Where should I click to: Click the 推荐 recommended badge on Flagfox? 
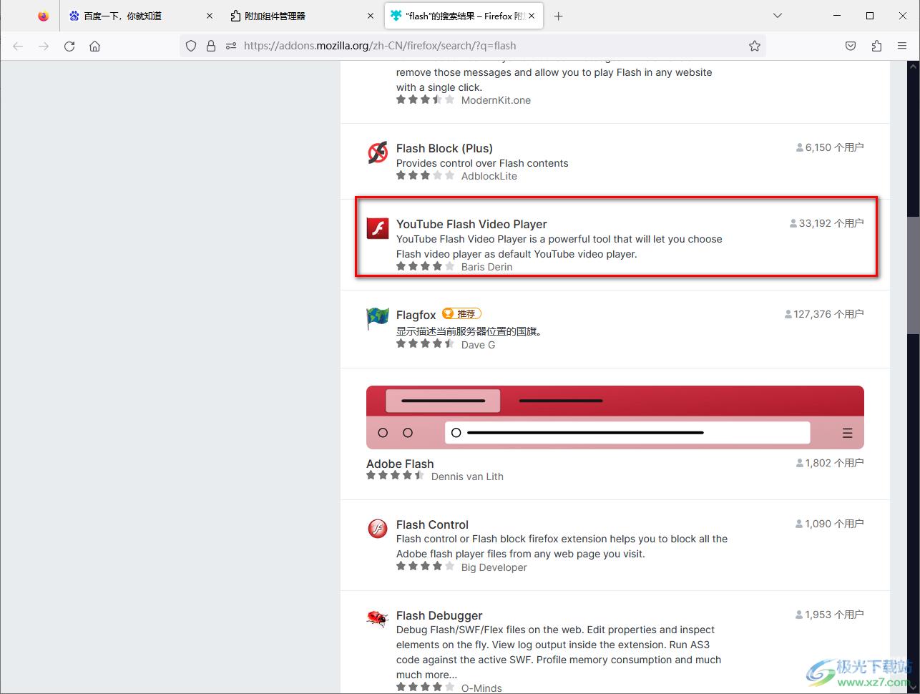[461, 313]
